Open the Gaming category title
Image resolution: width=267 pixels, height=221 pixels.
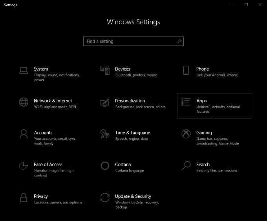pyautogui.click(x=204, y=133)
